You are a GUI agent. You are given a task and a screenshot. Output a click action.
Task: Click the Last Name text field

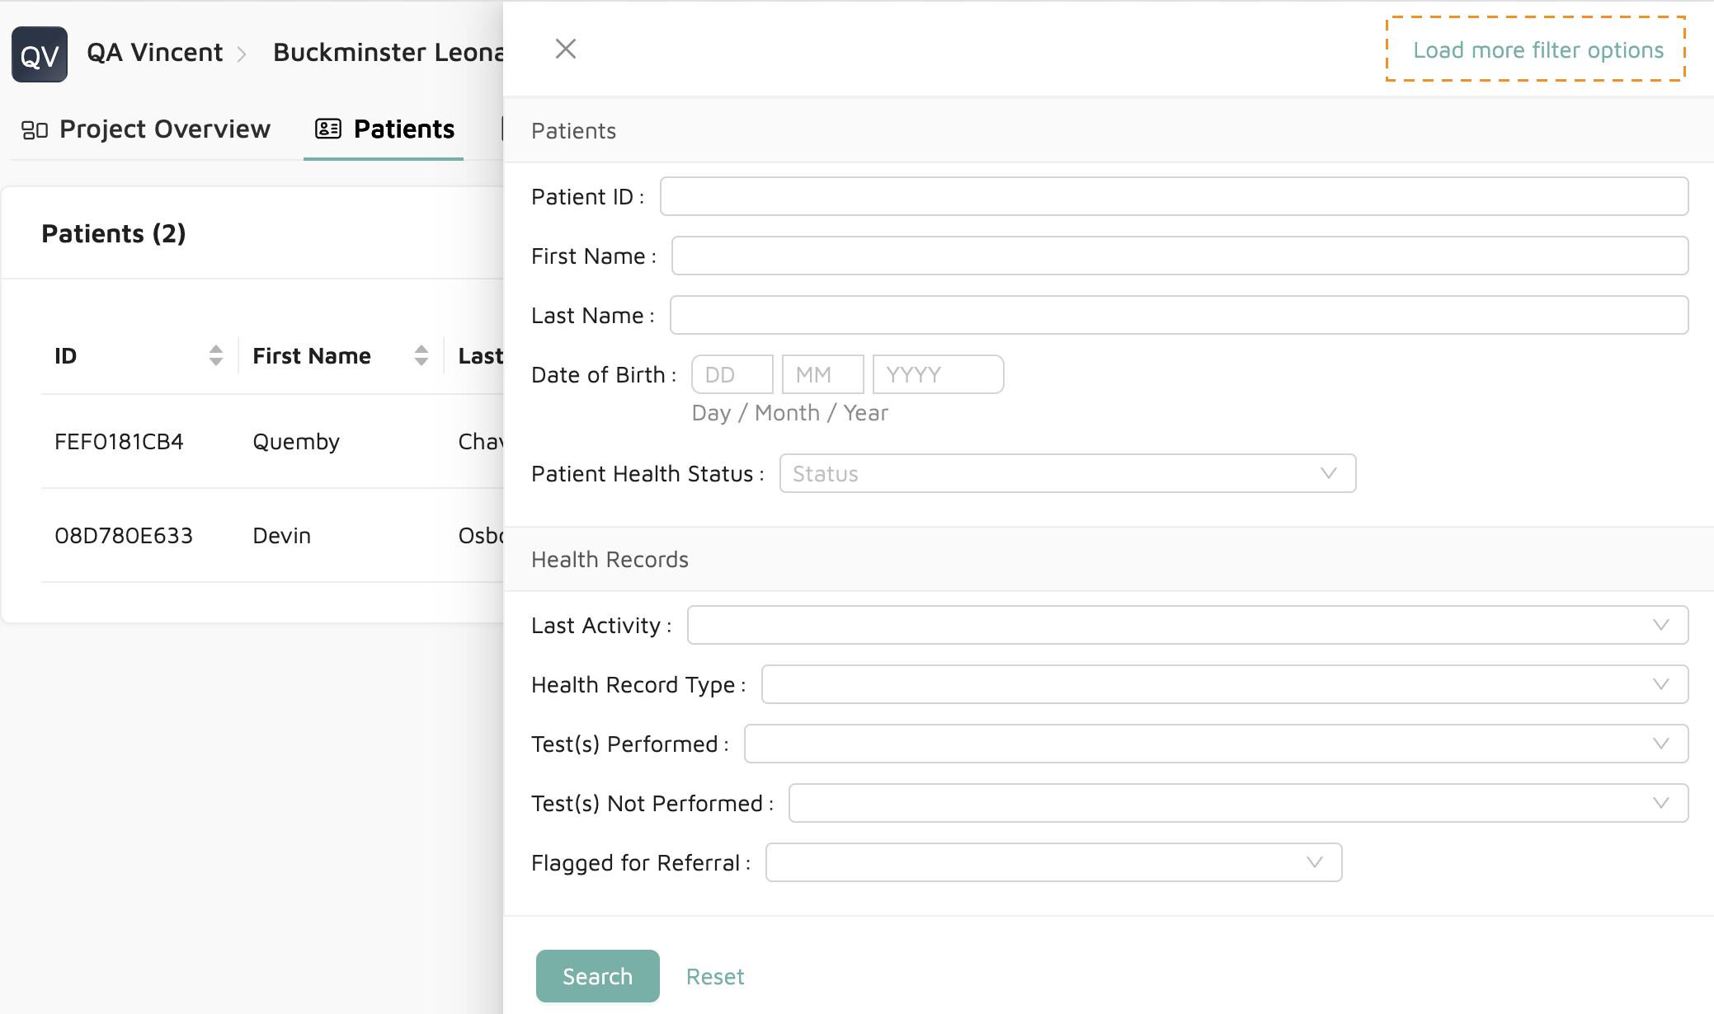(1178, 315)
